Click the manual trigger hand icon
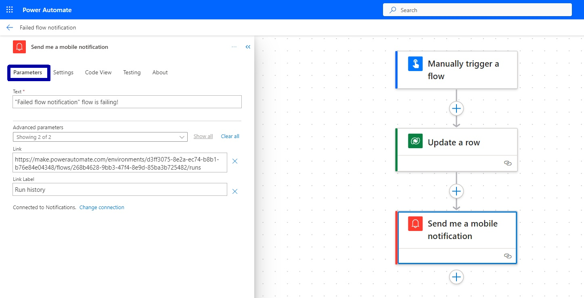 click(415, 64)
